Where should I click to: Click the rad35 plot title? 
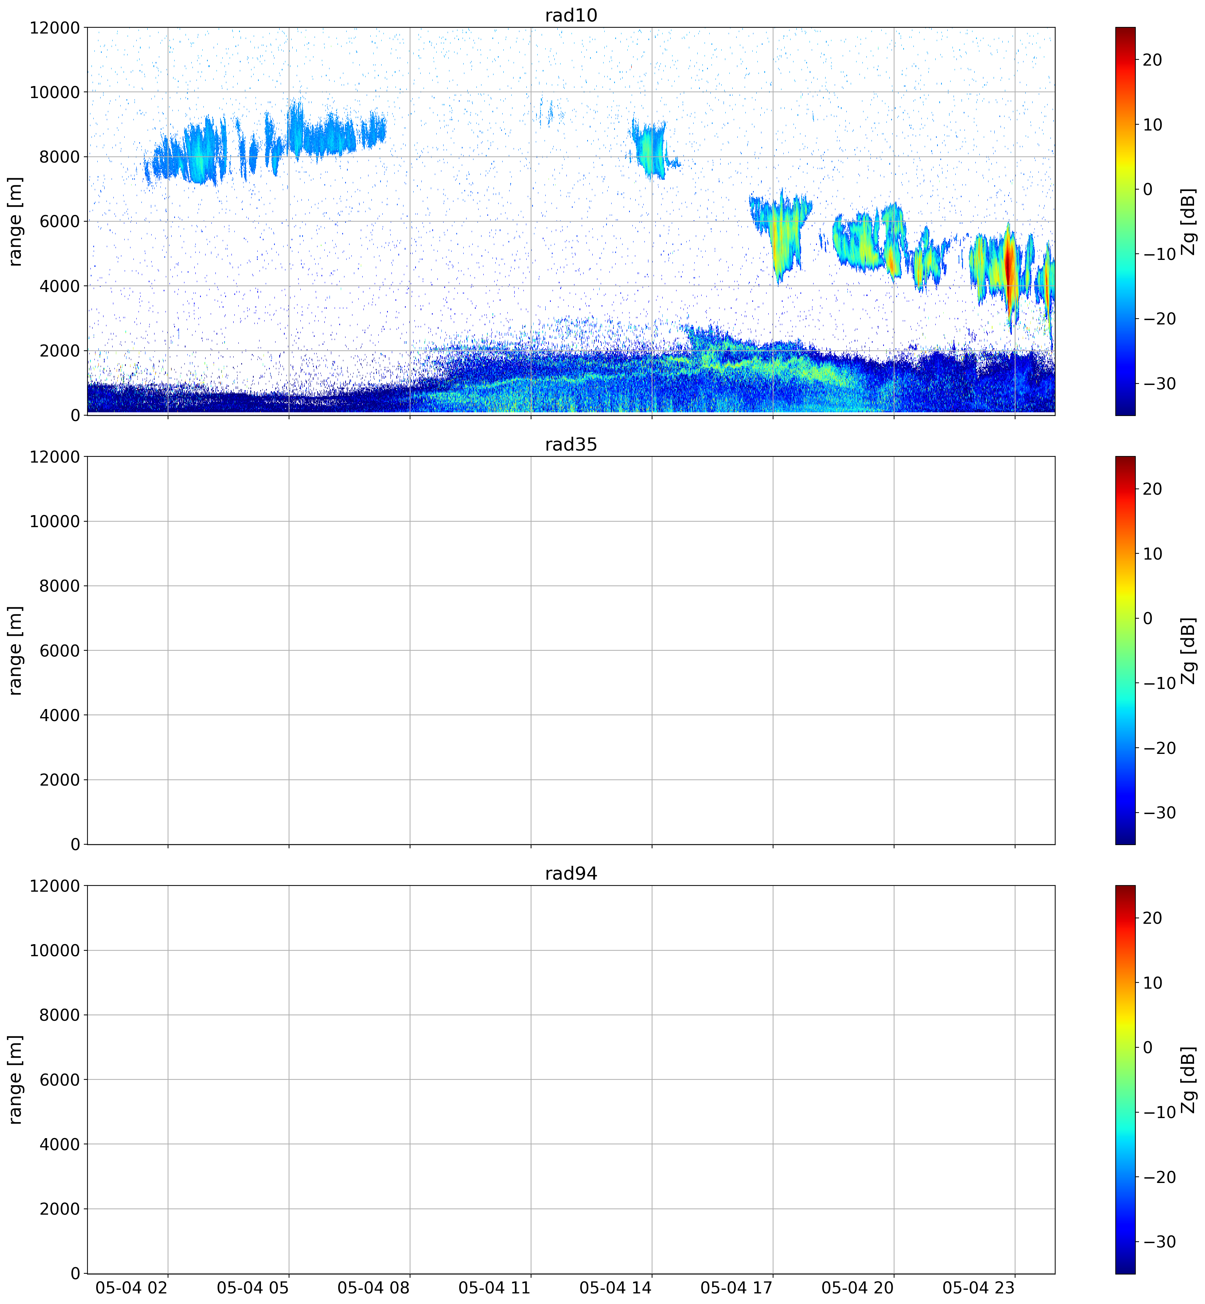[x=570, y=444]
